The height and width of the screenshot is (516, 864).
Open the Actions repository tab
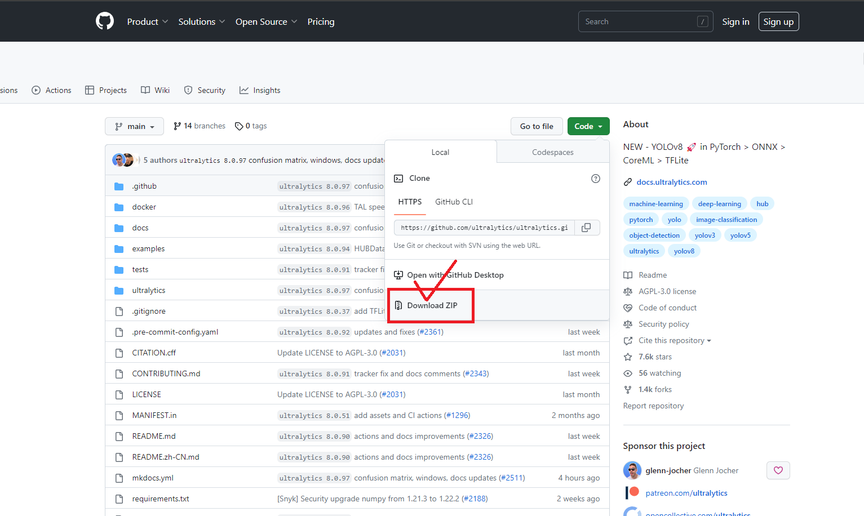(51, 90)
